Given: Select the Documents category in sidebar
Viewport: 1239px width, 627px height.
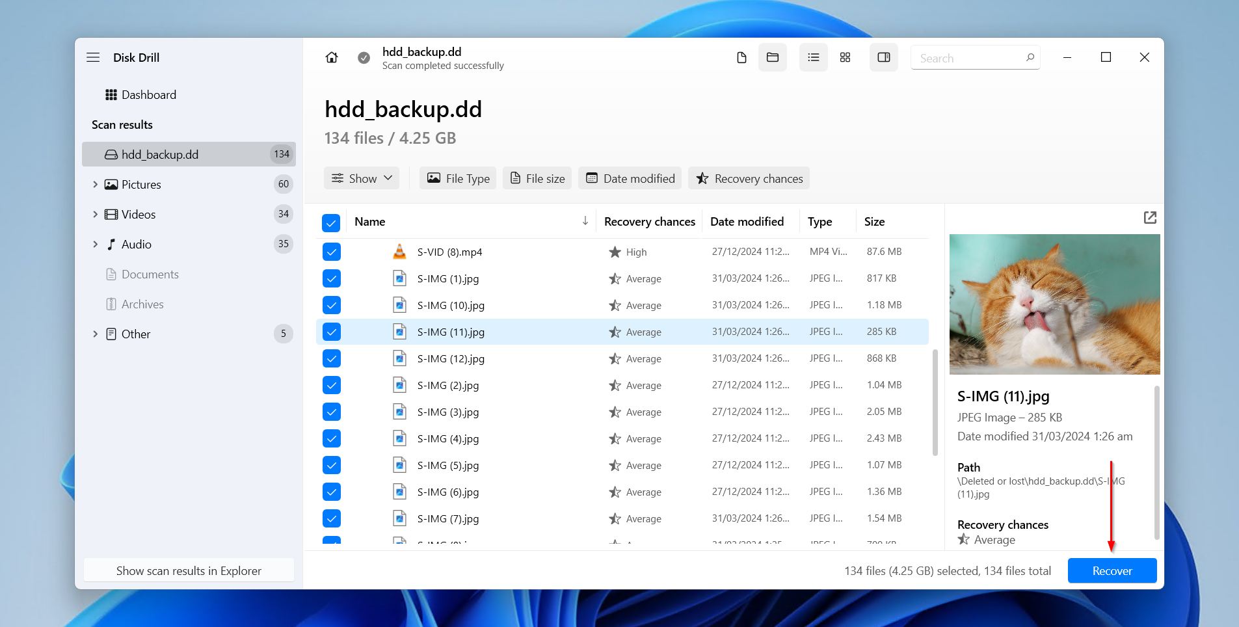Looking at the screenshot, I should [x=150, y=274].
